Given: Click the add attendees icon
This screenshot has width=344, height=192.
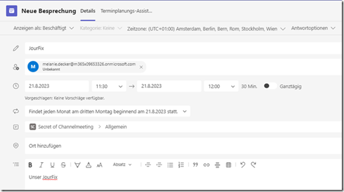Looking at the screenshot, I should (x=16, y=67).
